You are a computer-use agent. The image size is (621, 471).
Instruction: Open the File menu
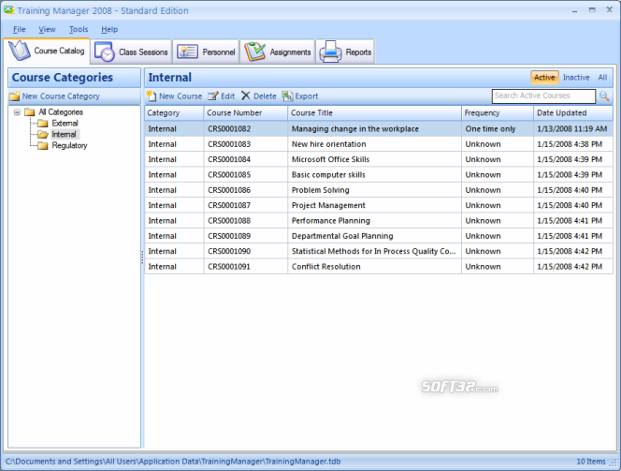(19, 29)
